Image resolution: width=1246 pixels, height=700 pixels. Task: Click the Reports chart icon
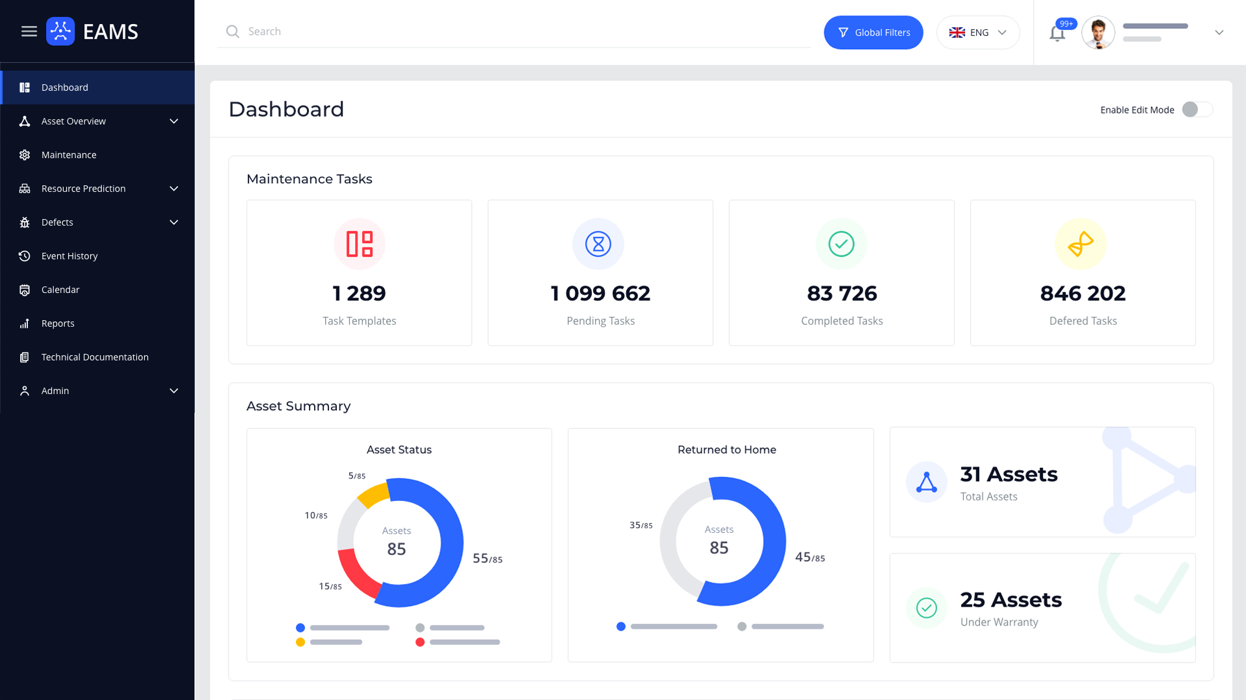pyautogui.click(x=25, y=323)
